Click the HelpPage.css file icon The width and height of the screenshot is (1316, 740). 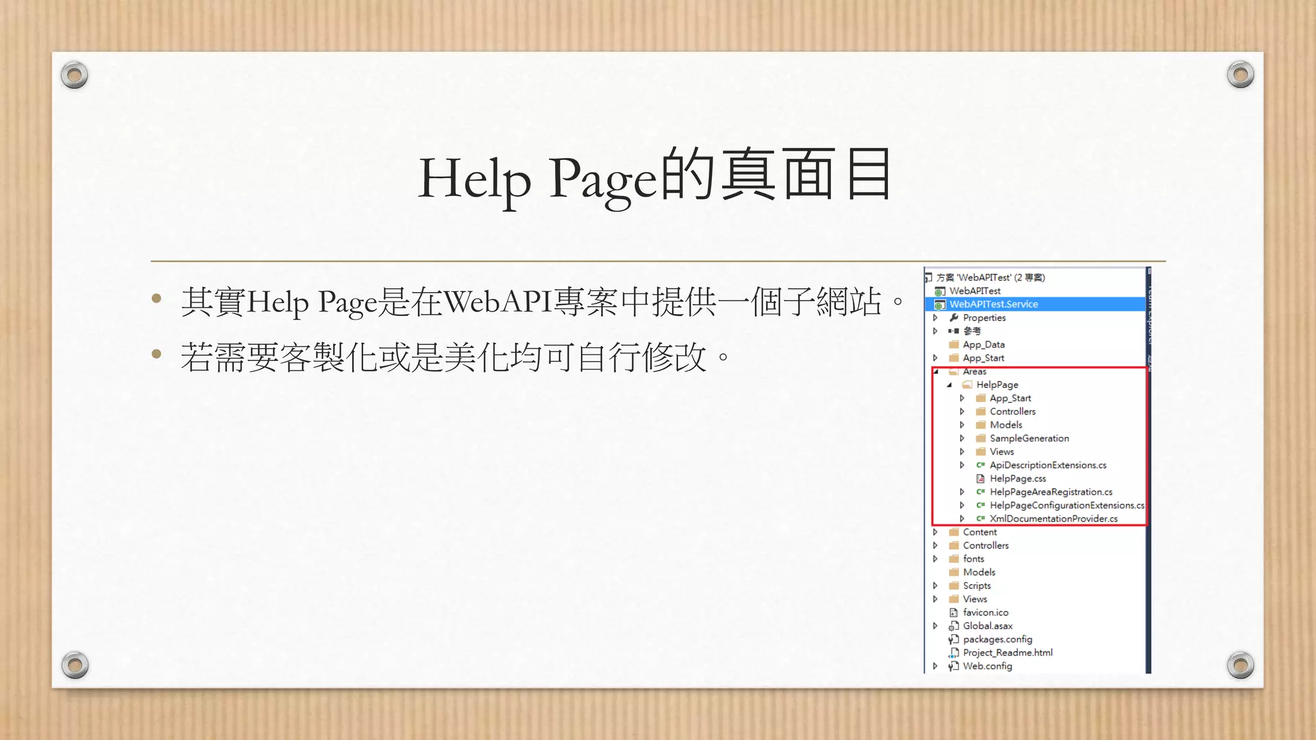pos(981,479)
